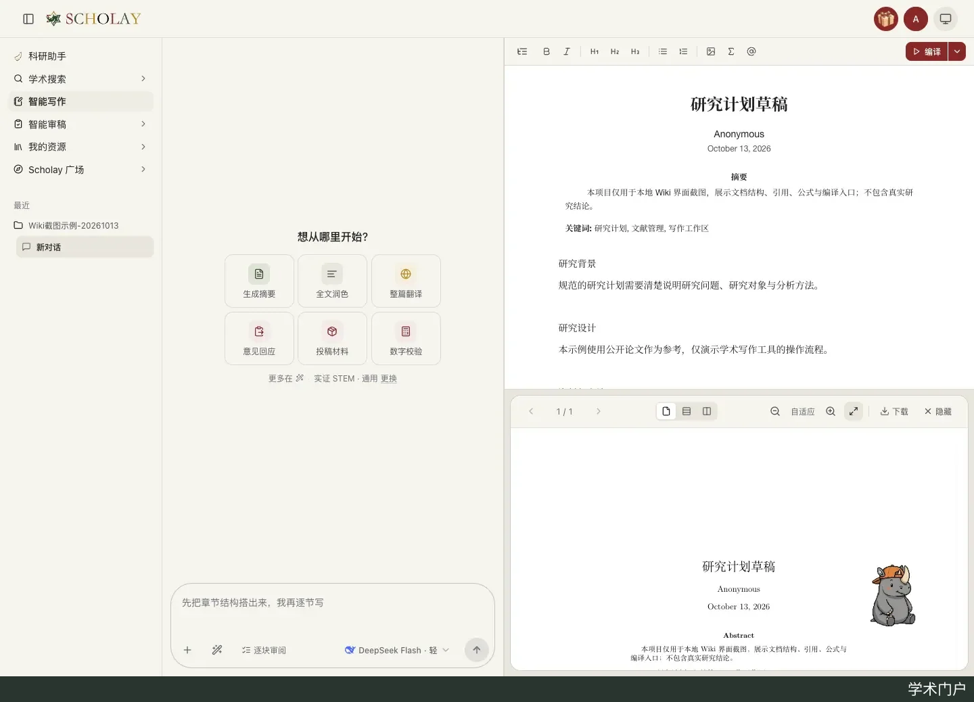
Task: Click the 生成摘要 card
Action: (259, 281)
